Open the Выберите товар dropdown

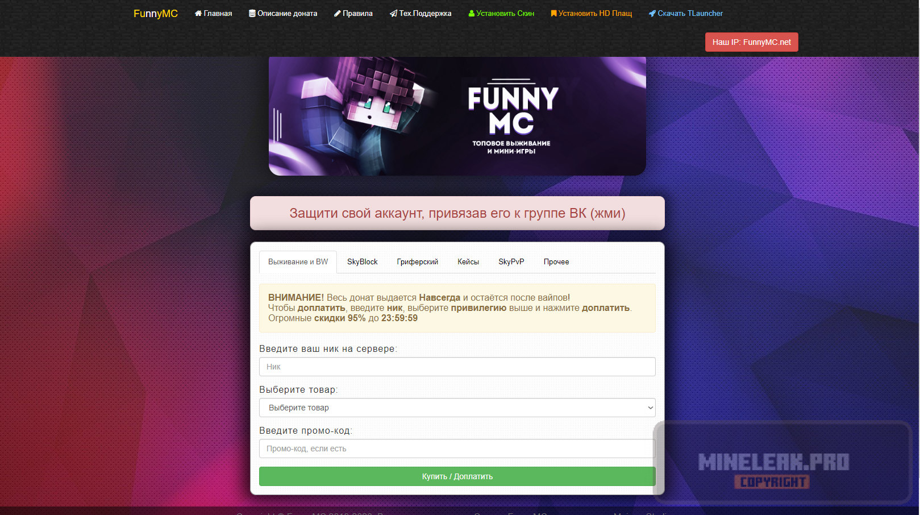coord(457,408)
